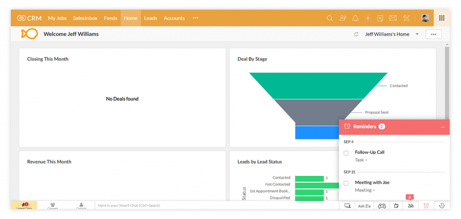Click the gray Proposal Sent funnel segment
This screenshot has width=461, height=219.
(318, 112)
